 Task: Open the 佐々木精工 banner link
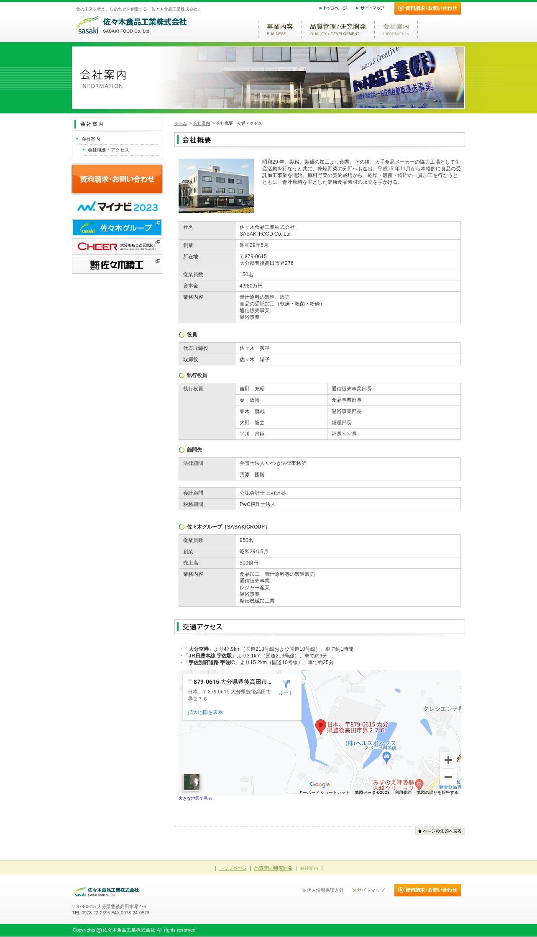(x=117, y=265)
